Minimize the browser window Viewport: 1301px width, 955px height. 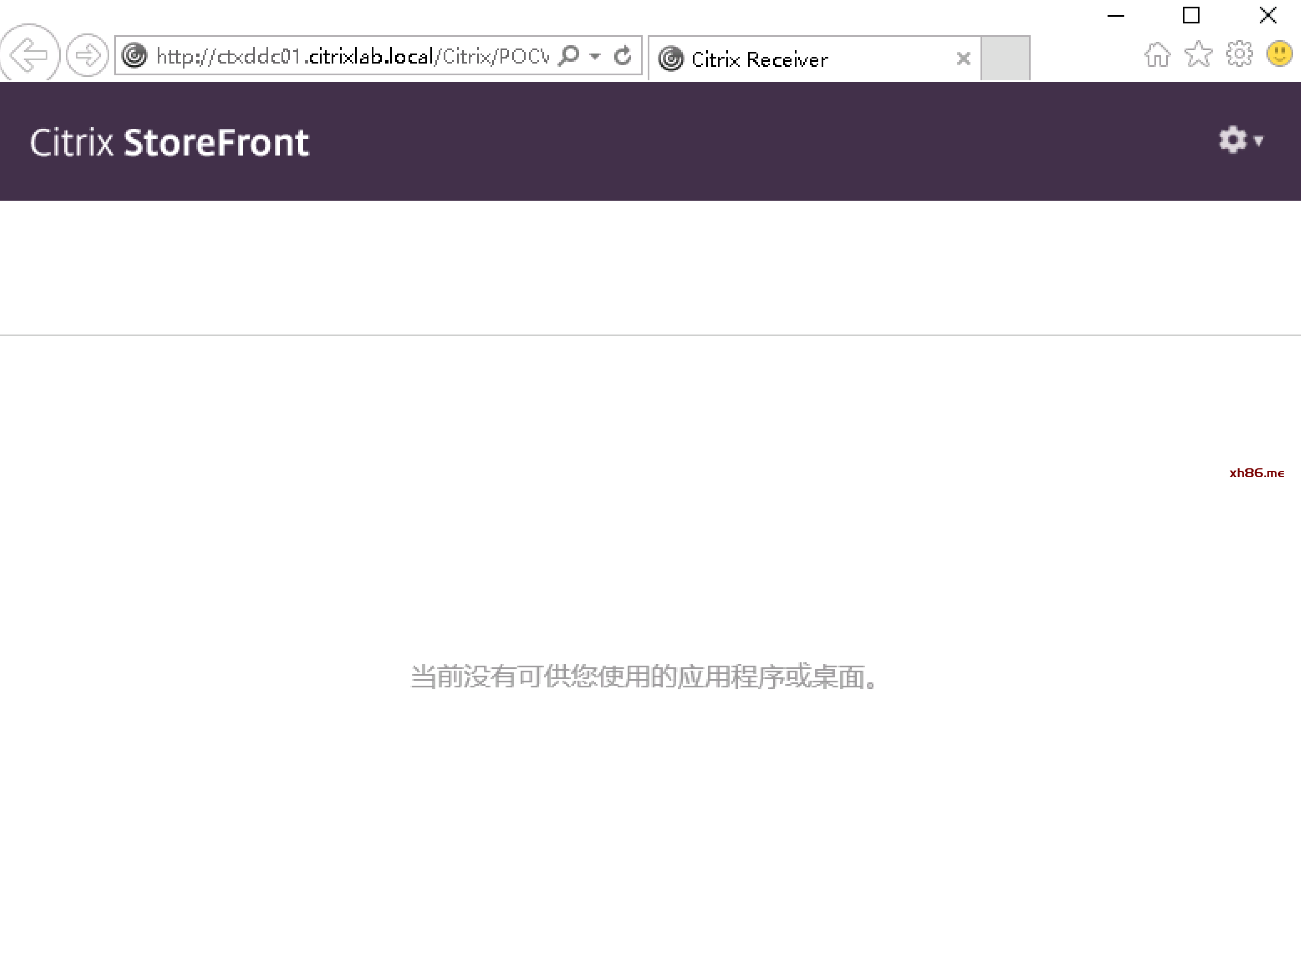pos(1115,16)
